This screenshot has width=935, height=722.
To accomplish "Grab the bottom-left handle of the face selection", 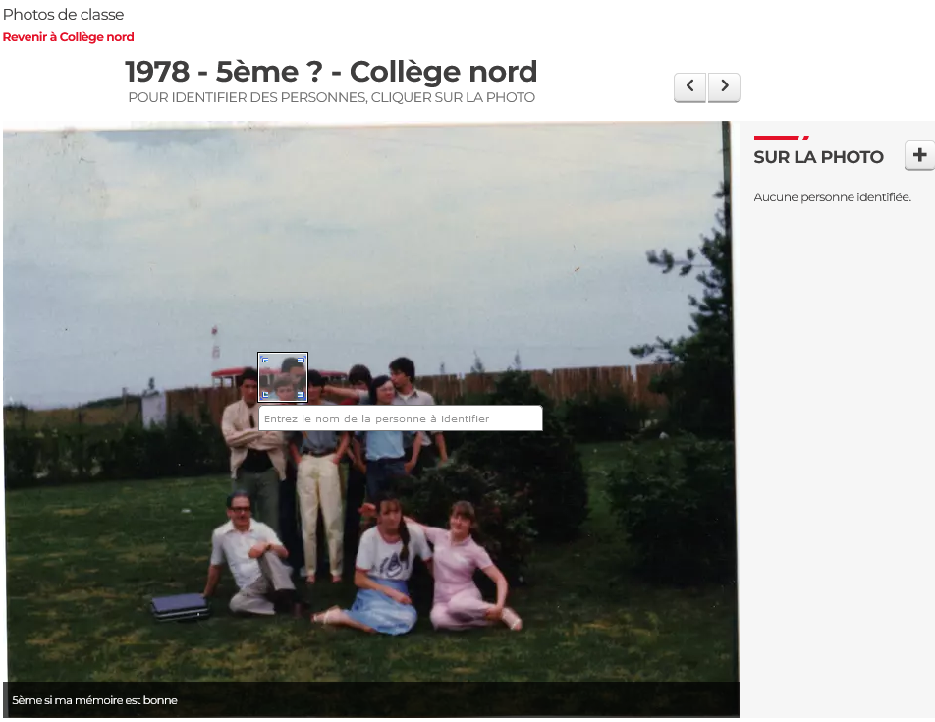I will coord(264,395).
